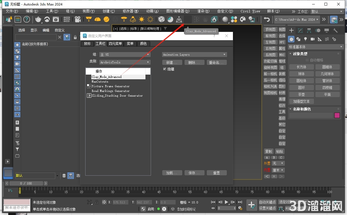The width and height of the screenshot is (347, 215).
Task: Click the object name input field
Action: tap(311, 115)
